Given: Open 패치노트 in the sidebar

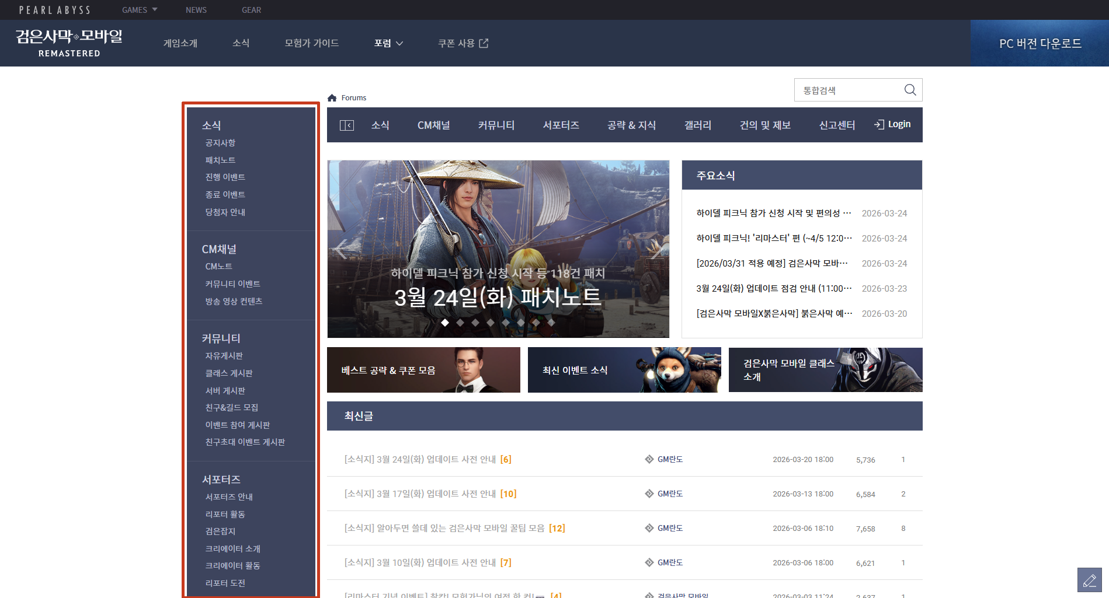Looking at the screenshot, I should (x=220, y=160).
